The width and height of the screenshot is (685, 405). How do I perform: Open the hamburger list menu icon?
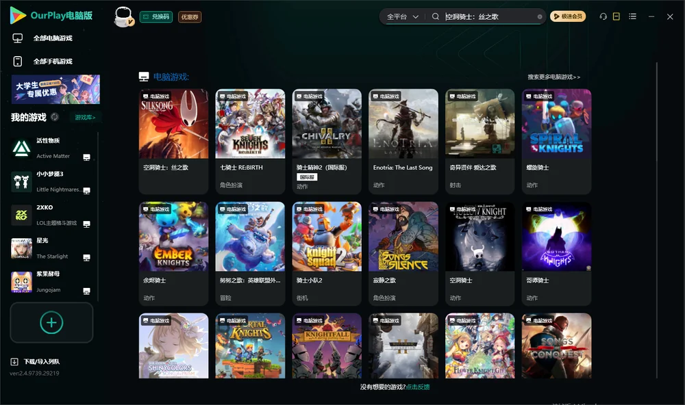[x=632, y=16]
